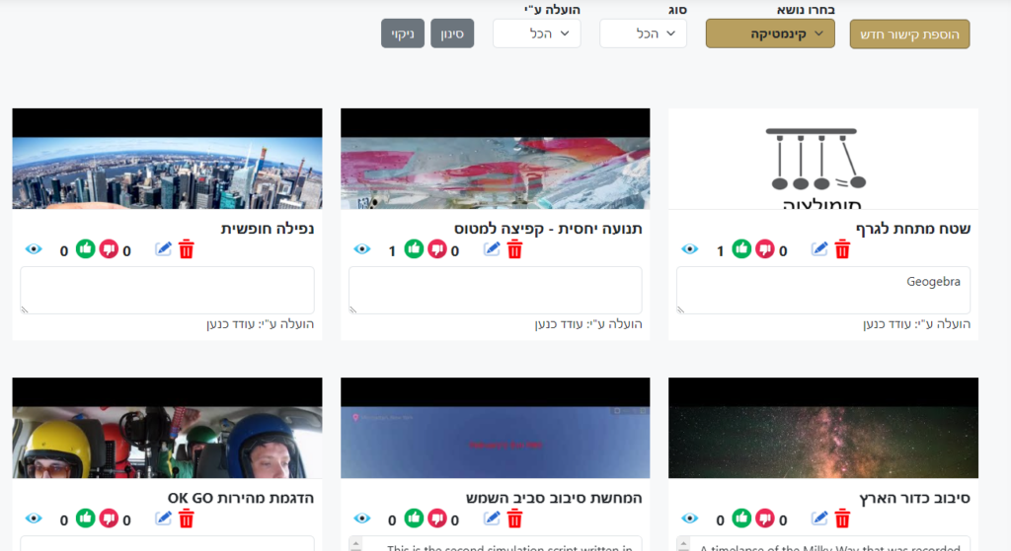
Task: Open the city skyline thumbnail of נפילה חופשית
Action: coord(167,172)
